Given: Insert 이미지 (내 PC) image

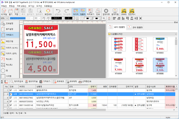Looking at the screenshot, I should 10,48.
